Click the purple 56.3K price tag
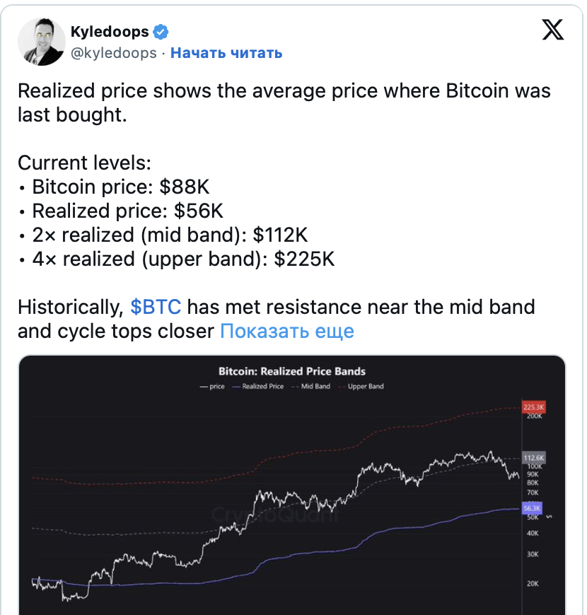Screen dimensions: 587x615 (531, 508)
